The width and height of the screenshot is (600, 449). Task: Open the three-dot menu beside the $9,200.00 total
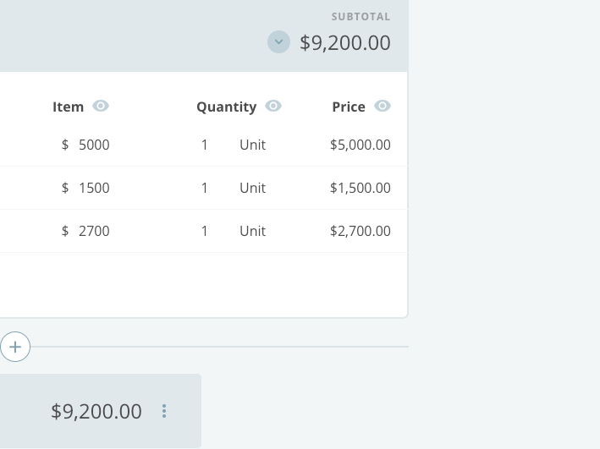point(164,411)
